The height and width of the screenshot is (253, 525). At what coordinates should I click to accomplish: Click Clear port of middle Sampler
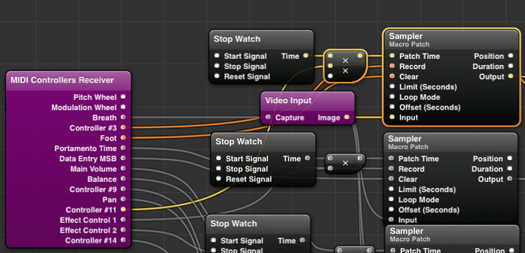pos(391,179)
